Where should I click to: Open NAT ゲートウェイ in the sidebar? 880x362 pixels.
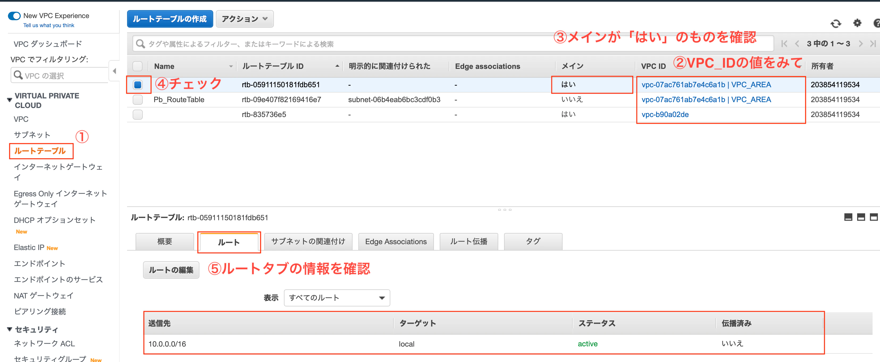[44, 295]
